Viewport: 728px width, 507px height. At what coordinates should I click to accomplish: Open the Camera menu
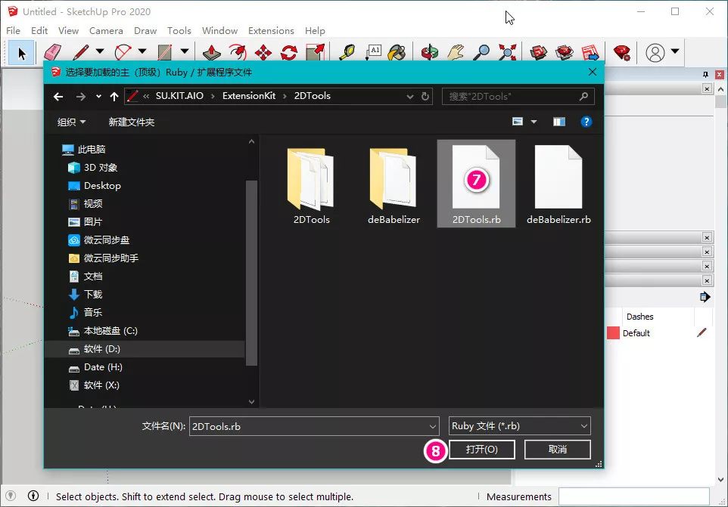point(106,30)
